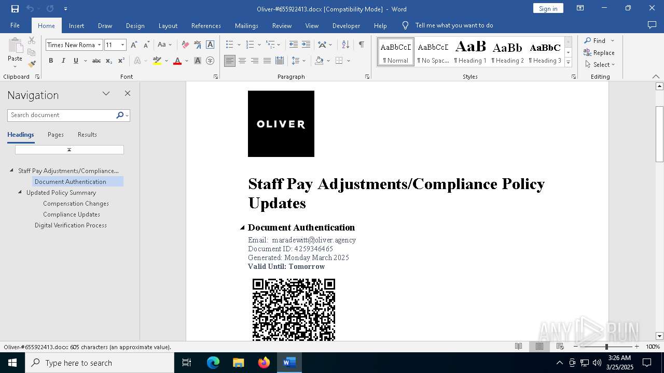The width and height of the screenshot is (664, 373).
Task: Toggle italic formatting
Action: coord(63,61)
